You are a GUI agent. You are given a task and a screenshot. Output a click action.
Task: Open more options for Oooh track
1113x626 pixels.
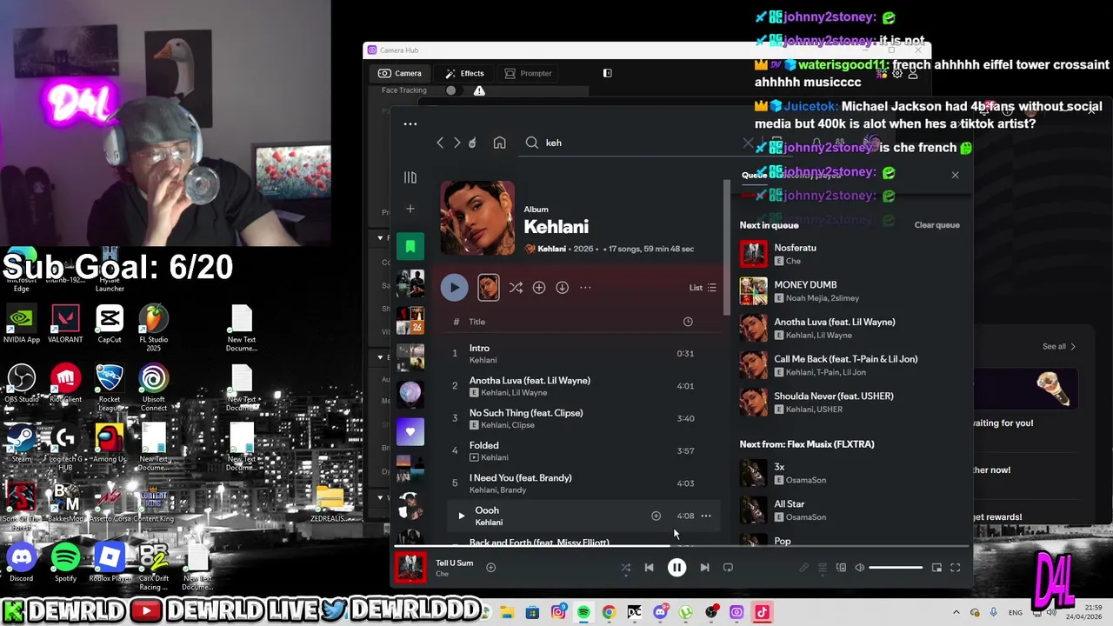pyautogui.click(x=706, y=516)
